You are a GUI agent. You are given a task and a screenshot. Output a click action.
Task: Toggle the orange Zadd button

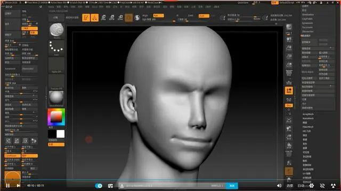point(204,16)
